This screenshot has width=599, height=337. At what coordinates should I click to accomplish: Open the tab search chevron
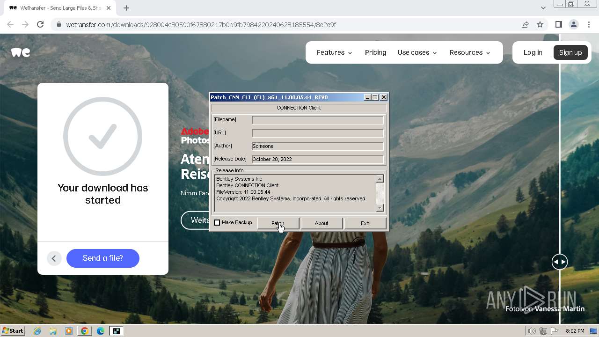point(543,7)
